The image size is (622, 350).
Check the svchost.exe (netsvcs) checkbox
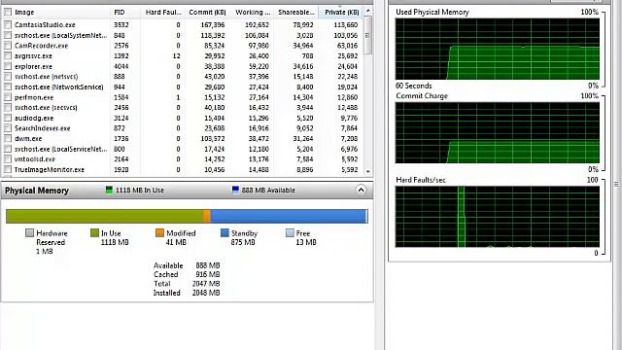coord(8,76)
